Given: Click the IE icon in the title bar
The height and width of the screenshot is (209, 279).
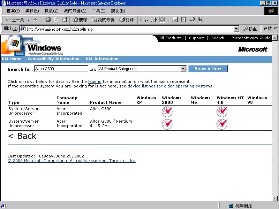Looking at the screenshot, I should tap(3, 3).
